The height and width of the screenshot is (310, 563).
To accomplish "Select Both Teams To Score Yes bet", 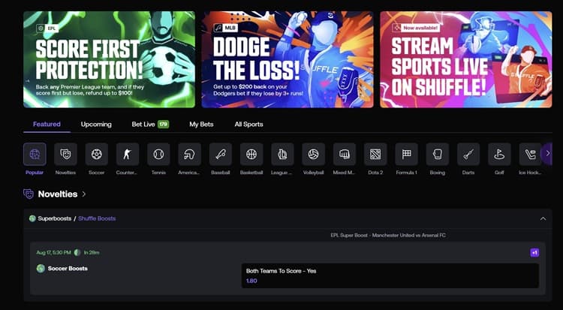I will [390, 275].
